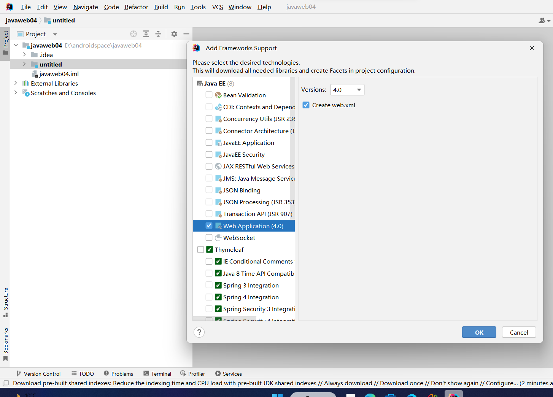This screenshot has height=397, width=553.
Task: Click the help question mark button
Action: (x=199, y=332)
